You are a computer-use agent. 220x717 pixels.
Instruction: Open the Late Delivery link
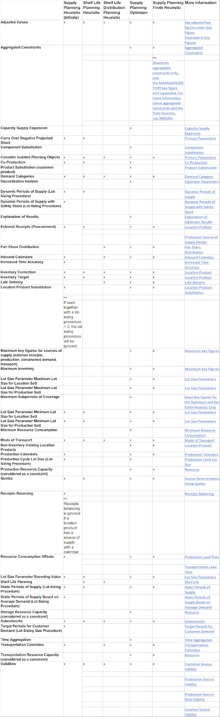[x=195, y=282]
